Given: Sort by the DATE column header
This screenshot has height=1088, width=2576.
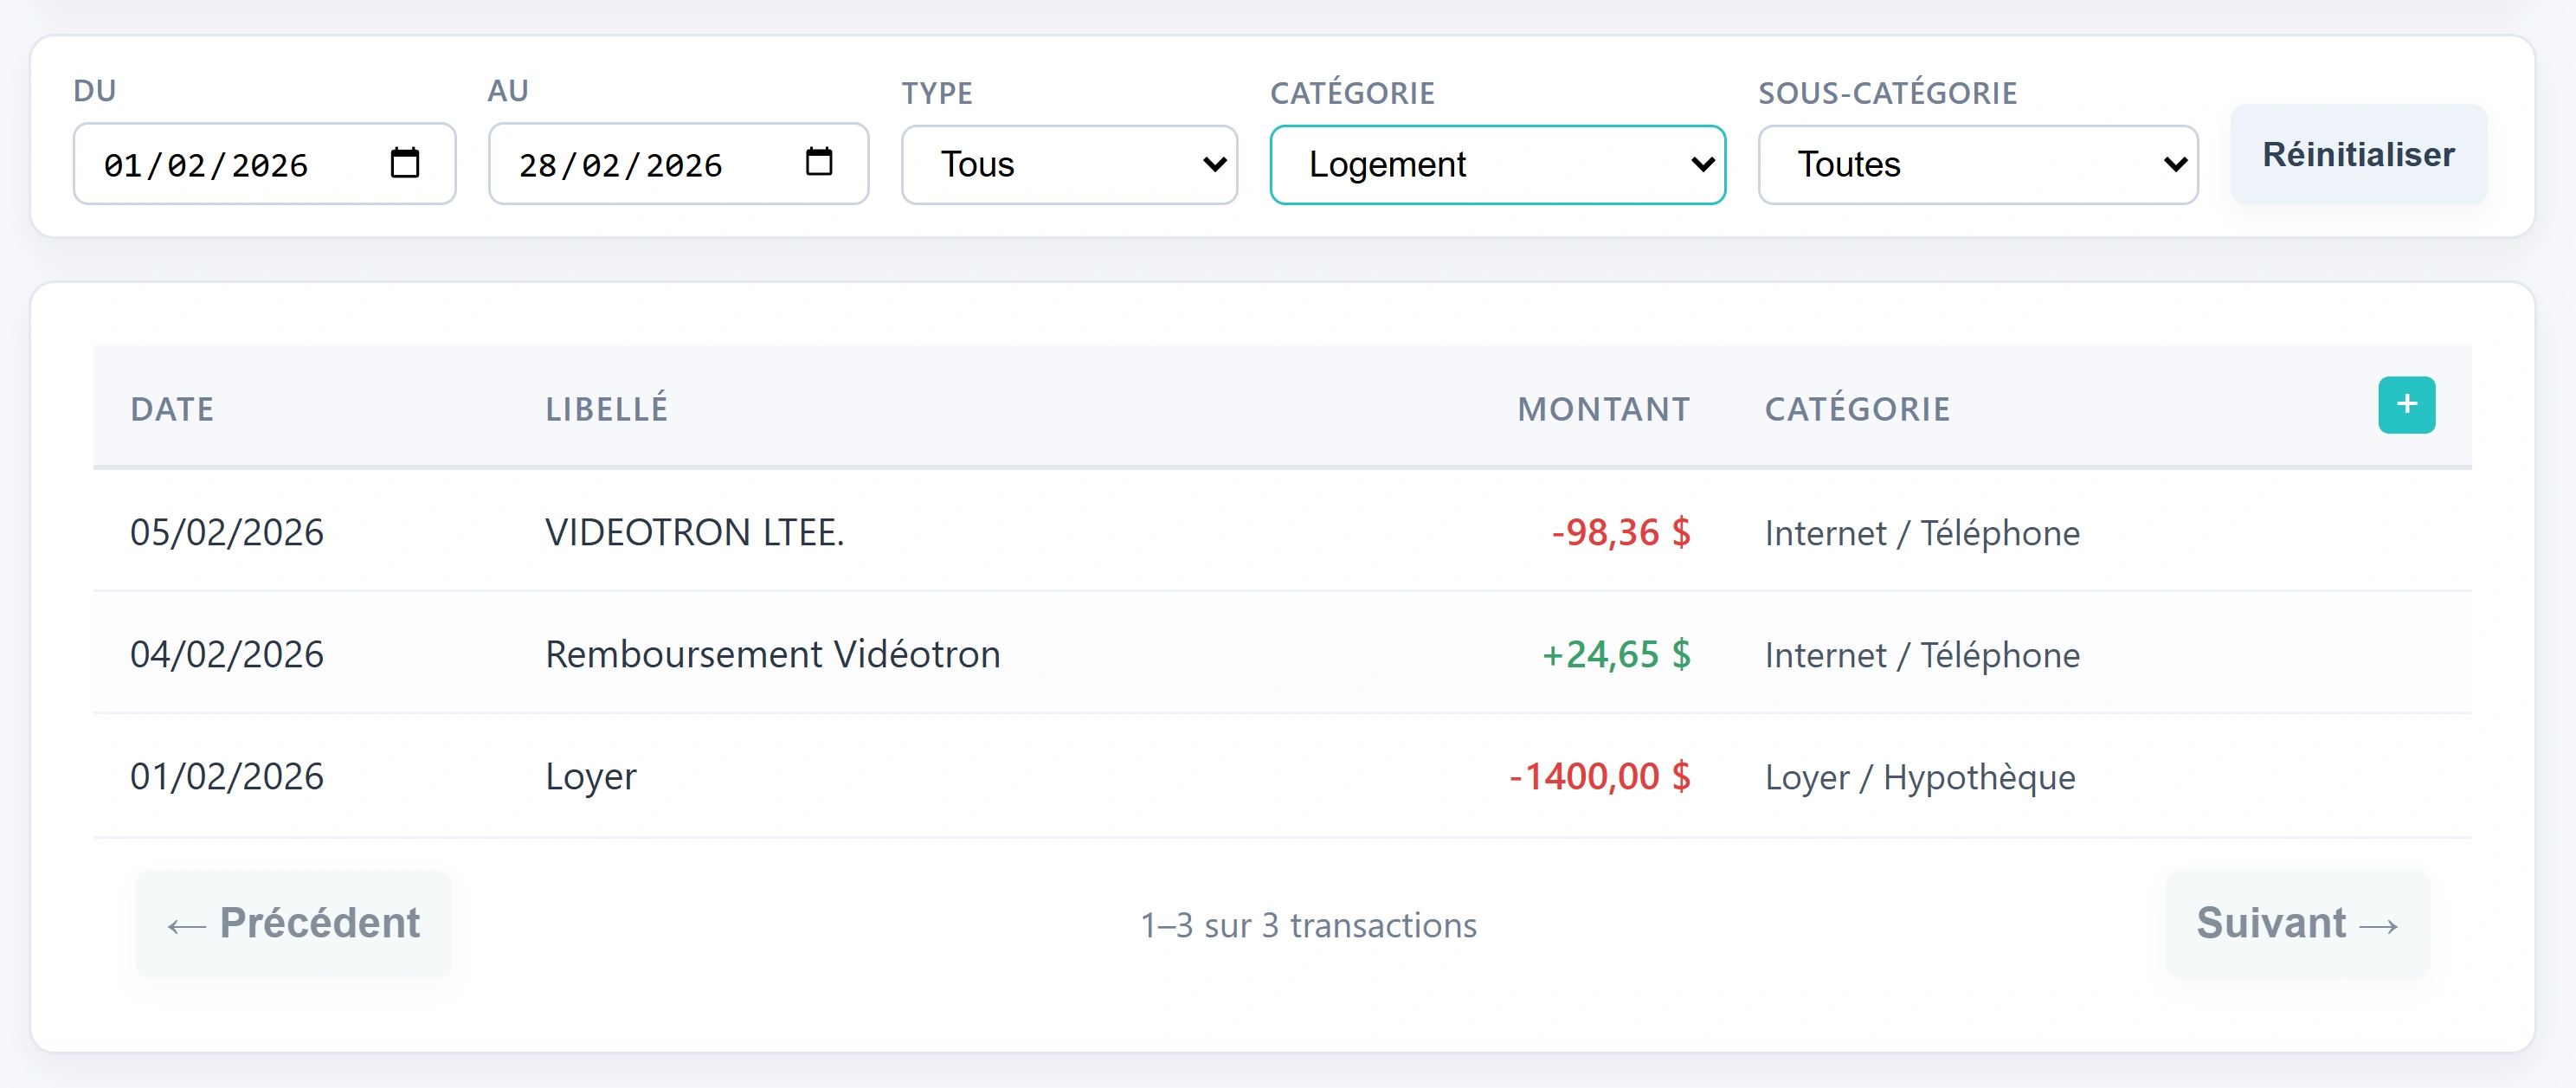Looking at the screenshot, I should [x=171, y=408].
